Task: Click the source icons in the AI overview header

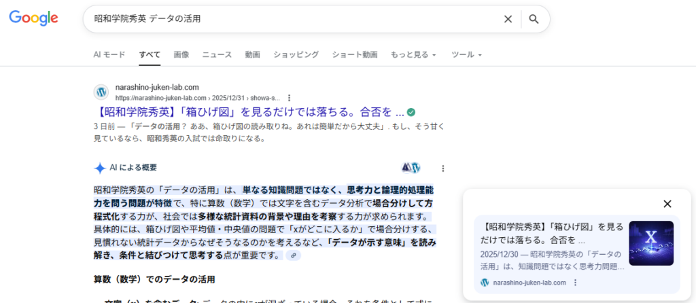Action: (411, 168)
